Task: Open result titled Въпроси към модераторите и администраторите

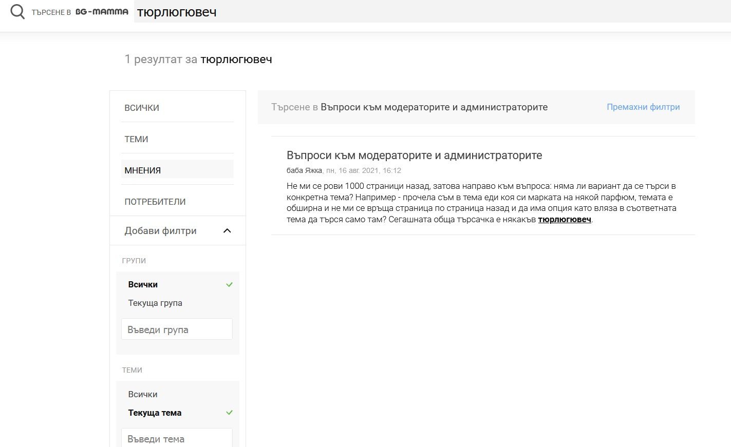Action: click(414, 156)
